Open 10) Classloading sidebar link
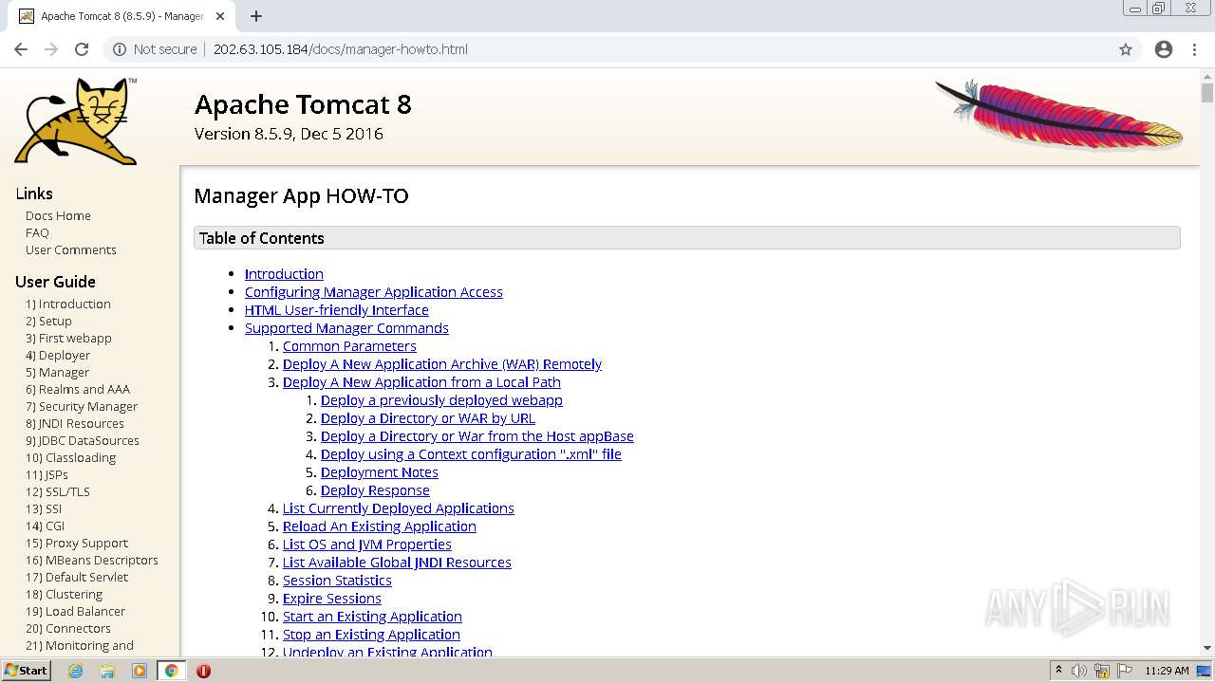The width and height of the screenshot is (1215, 683). [70, 457]
